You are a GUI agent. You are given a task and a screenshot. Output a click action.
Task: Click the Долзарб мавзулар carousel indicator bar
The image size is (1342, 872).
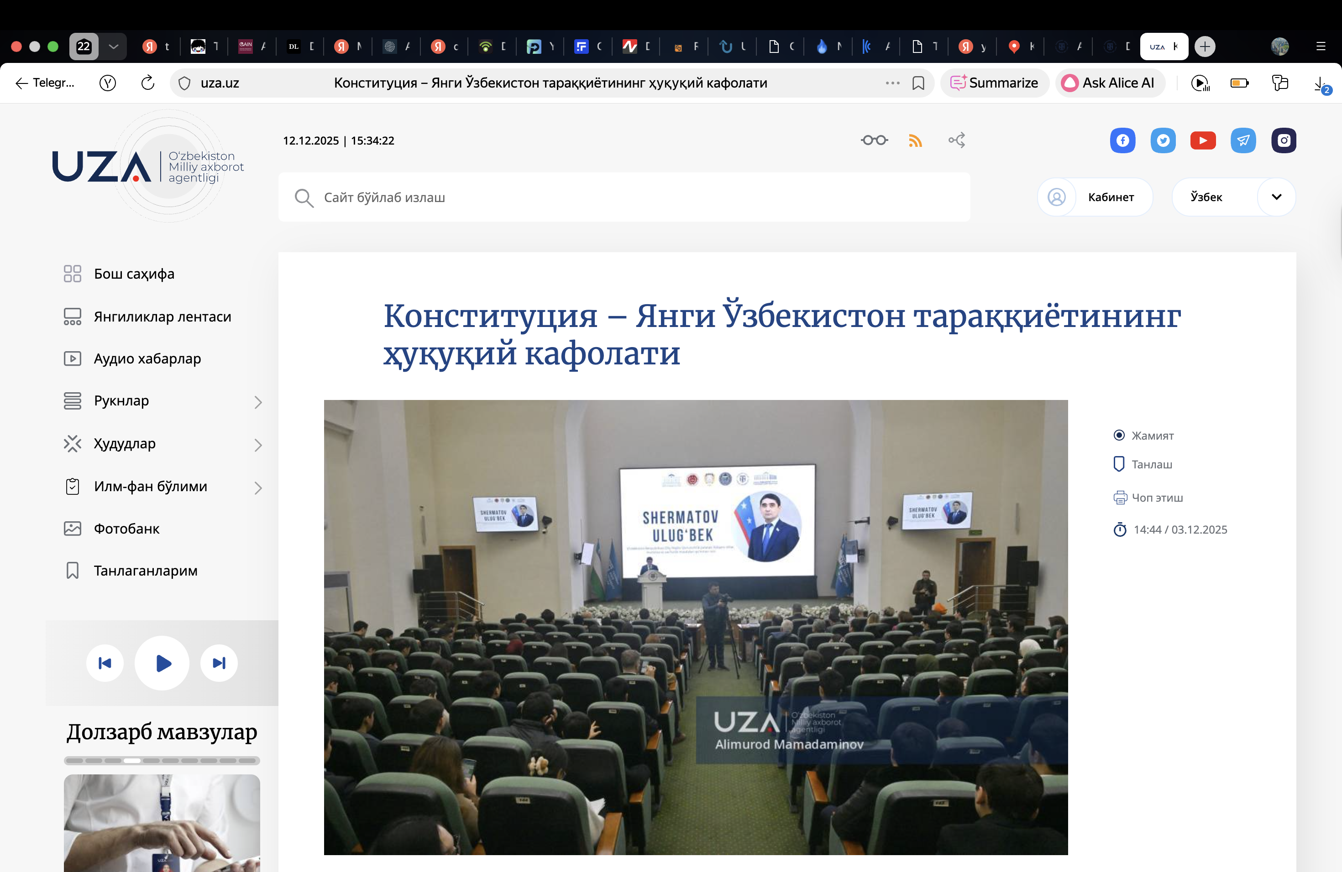point(162,760)
